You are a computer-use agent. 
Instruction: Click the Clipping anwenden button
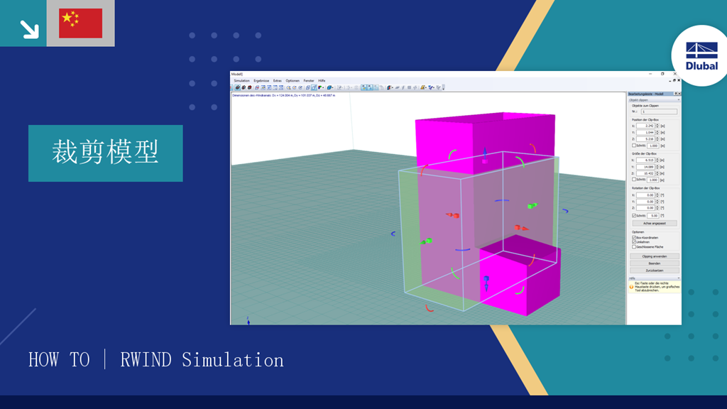(654, 256)
